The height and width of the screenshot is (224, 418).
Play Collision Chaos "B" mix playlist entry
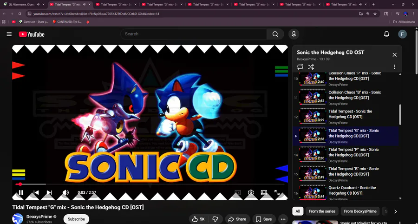click(x=346, y=98)
